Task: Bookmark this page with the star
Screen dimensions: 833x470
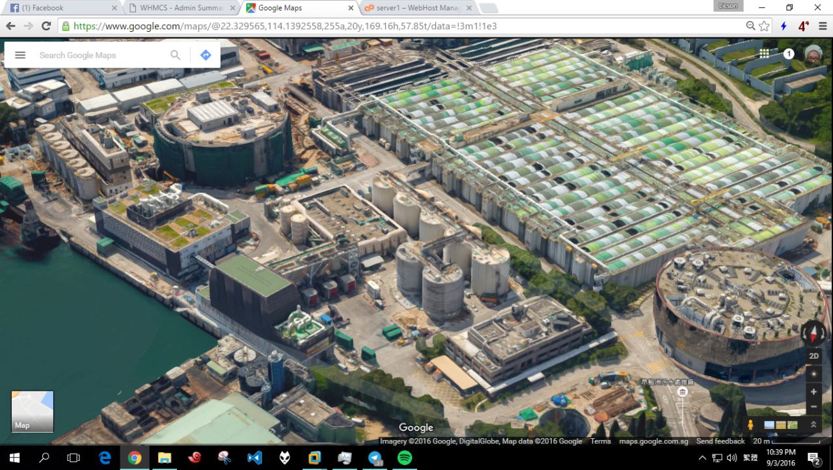Action: (x=765, y=26)
